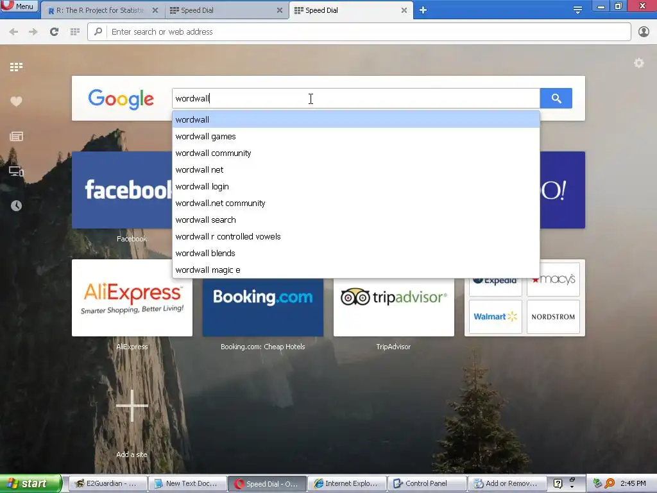Screen dimensions: 657x493
Task: Click the 2:45 PM system clock
Action: coord(633,483)
